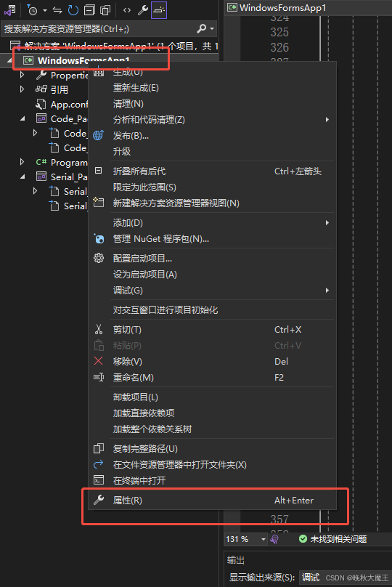Image resolution: width=392 pixels, height=587 pixels.
Task: Select 重命名(M) menu entry
Action: point(212,377)
